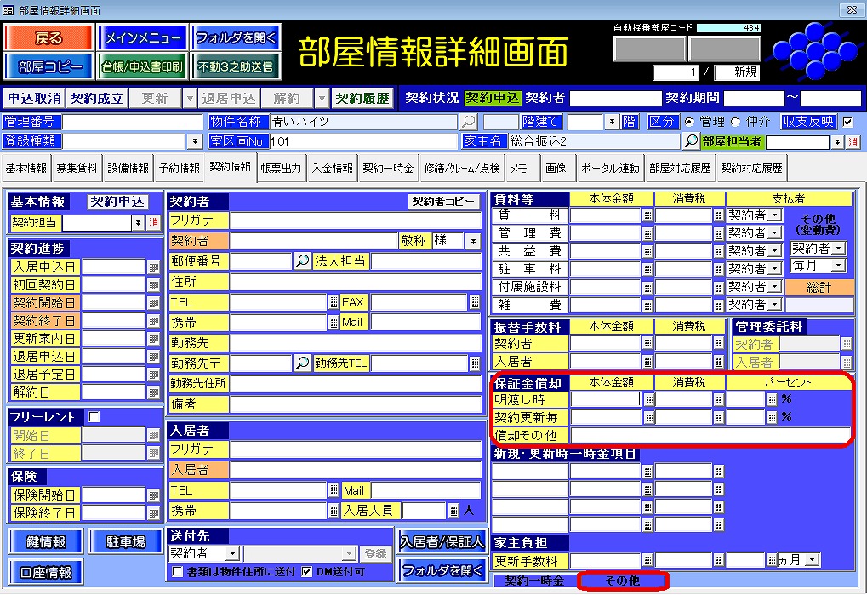
Task: Click the search icon beside 物件名称 field
Action: 469,122
